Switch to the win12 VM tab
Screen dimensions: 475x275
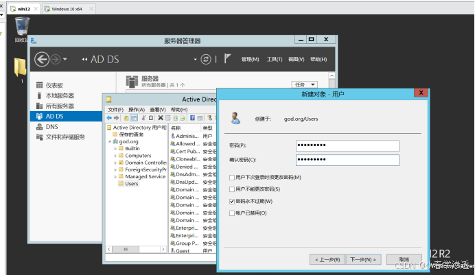click(x=24, y=9)
